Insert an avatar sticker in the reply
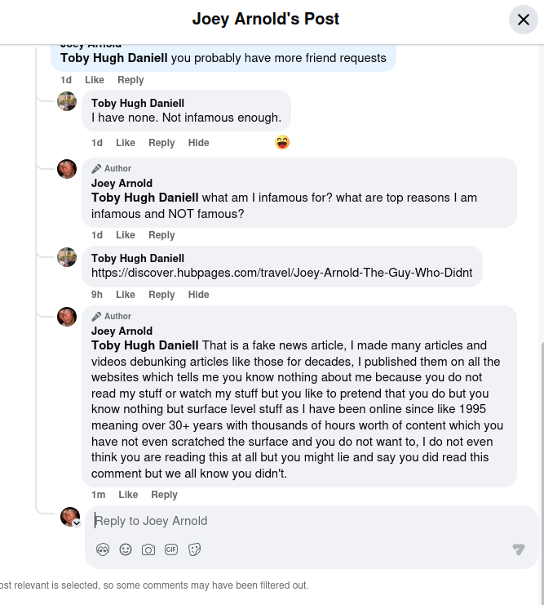Screen dimensions: 544x605 coord(103,549)
